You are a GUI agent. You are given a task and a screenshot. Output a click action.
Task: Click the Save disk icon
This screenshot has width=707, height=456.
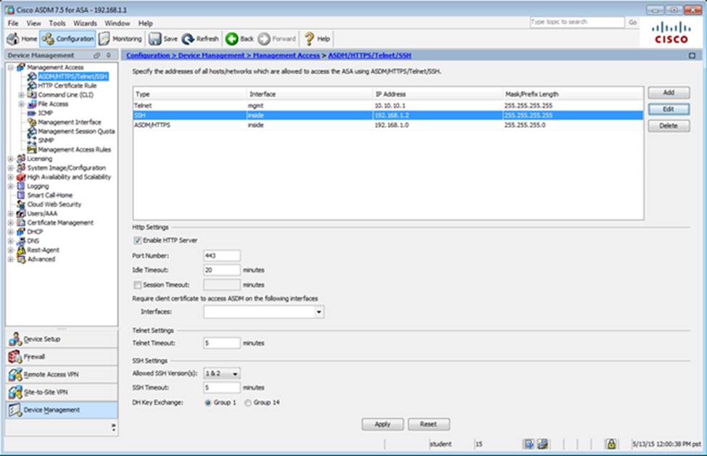tap(155, 38)
